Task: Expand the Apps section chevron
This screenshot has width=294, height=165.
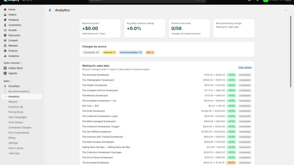Action: [11, 81]
